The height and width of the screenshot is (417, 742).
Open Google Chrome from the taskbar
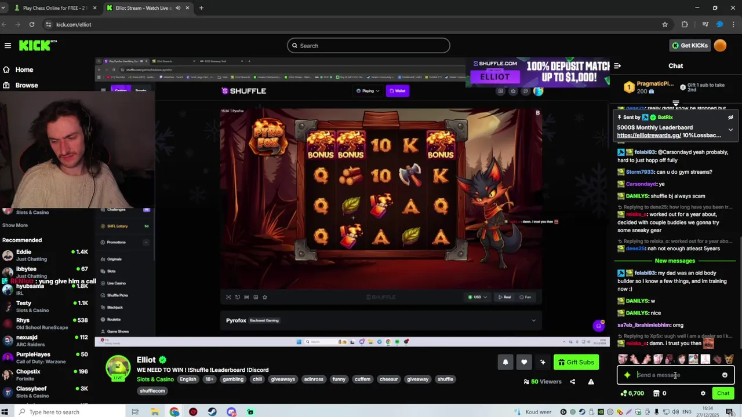click(174, 412)
